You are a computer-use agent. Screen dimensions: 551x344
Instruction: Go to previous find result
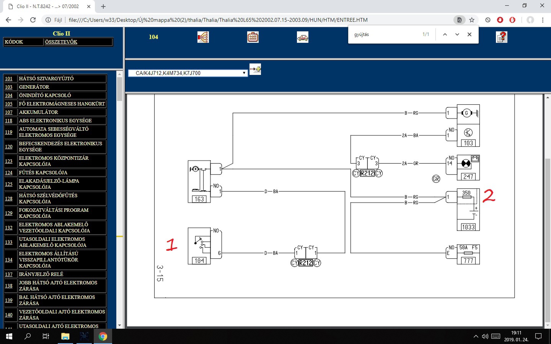(x=445, y=34)
